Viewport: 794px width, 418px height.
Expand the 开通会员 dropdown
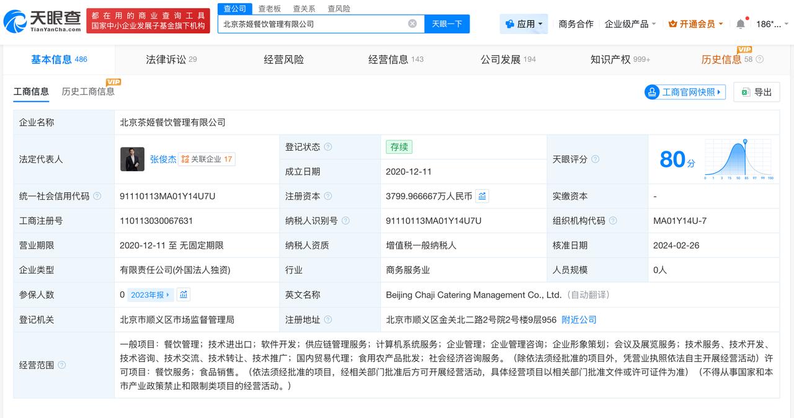695,22
